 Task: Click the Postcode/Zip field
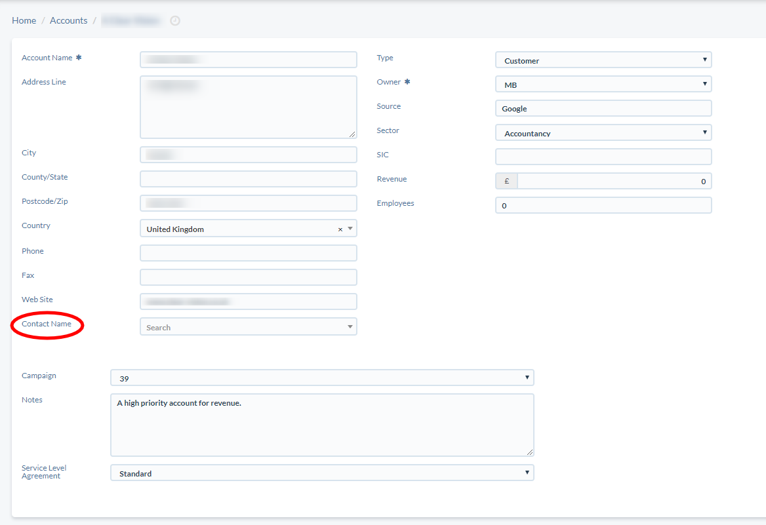[248, 203]
